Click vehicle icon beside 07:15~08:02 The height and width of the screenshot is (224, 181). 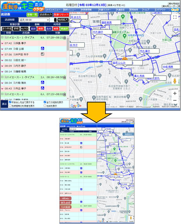click(65, 94)
